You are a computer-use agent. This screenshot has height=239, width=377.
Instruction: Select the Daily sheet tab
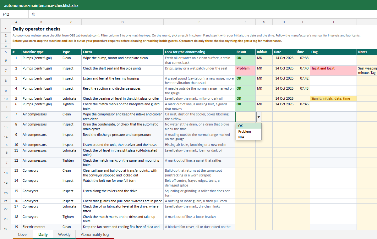click(x=43, y=235)
